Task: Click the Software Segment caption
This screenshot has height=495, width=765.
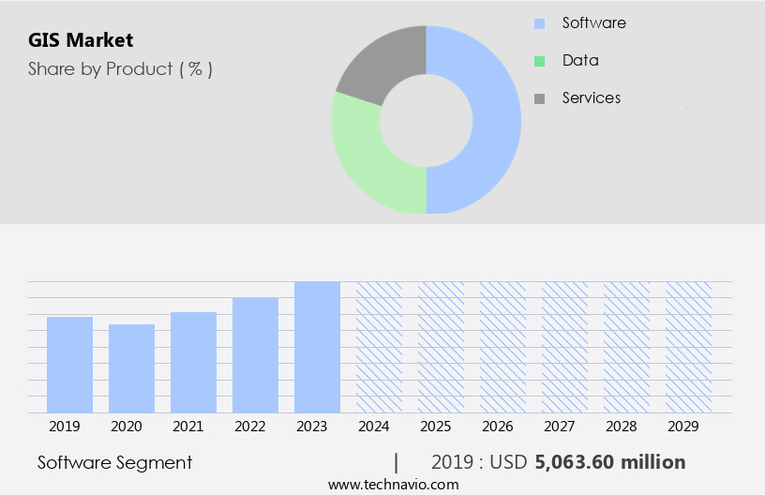Action: pos(114,462)
